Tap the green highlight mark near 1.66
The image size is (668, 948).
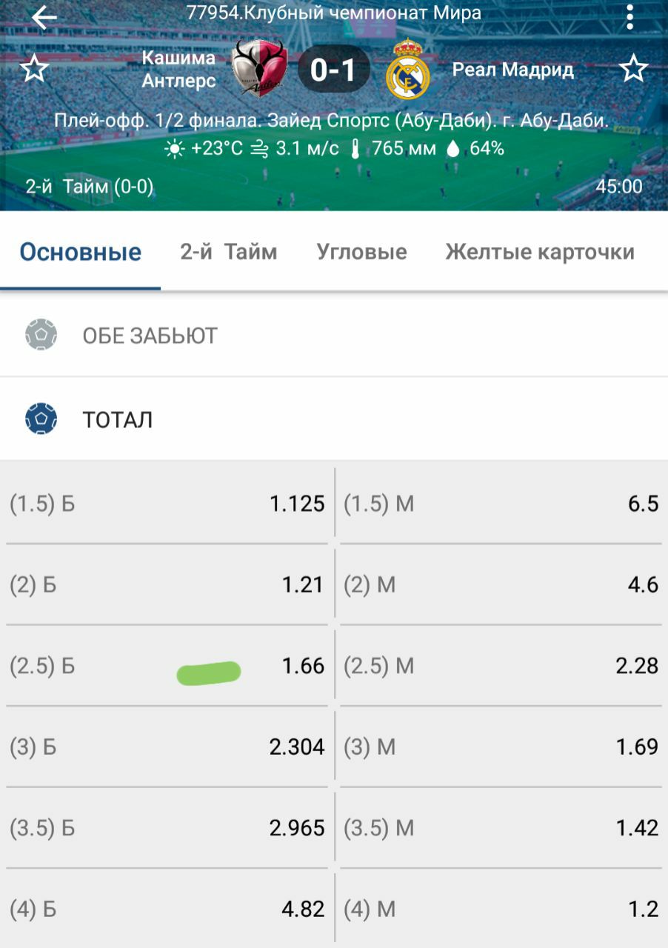(x=209, y=672)
